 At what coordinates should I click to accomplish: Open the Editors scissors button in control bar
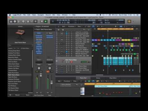(x=35, y=21)
